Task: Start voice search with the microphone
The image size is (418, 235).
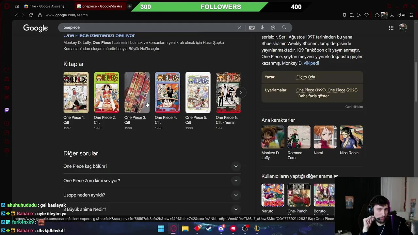Action: pyautogui.click(x=262, y=27)
